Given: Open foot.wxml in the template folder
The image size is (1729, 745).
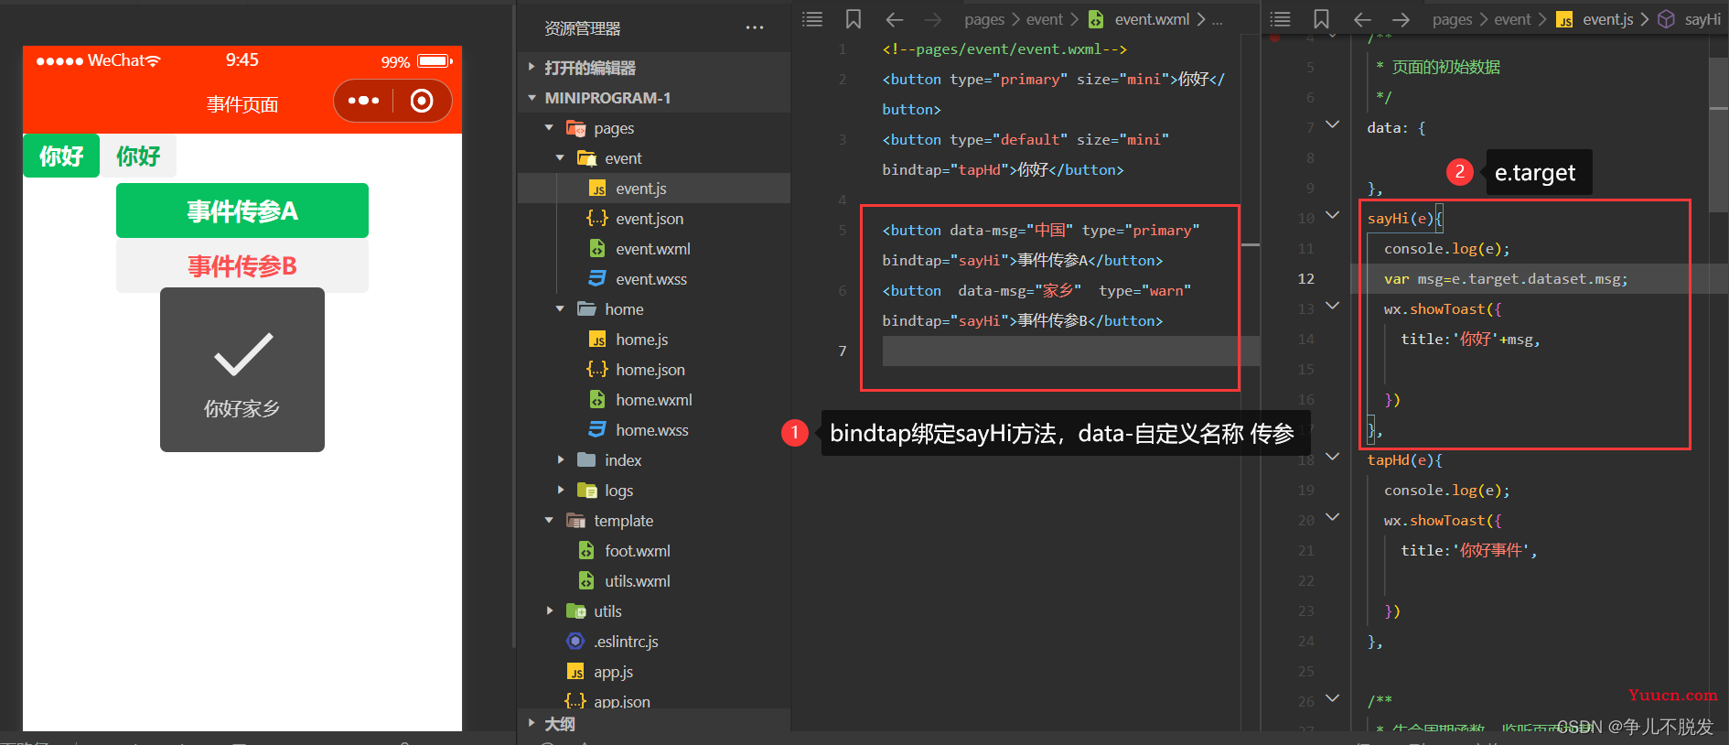Looking at the screenshot, I should coord(654,551).
